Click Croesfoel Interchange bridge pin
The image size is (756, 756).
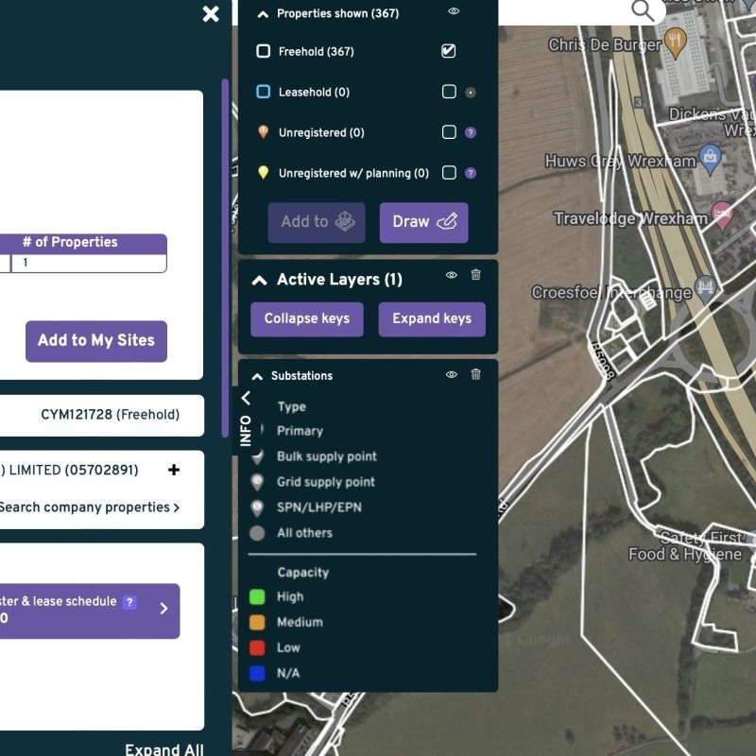click(705, 289)
